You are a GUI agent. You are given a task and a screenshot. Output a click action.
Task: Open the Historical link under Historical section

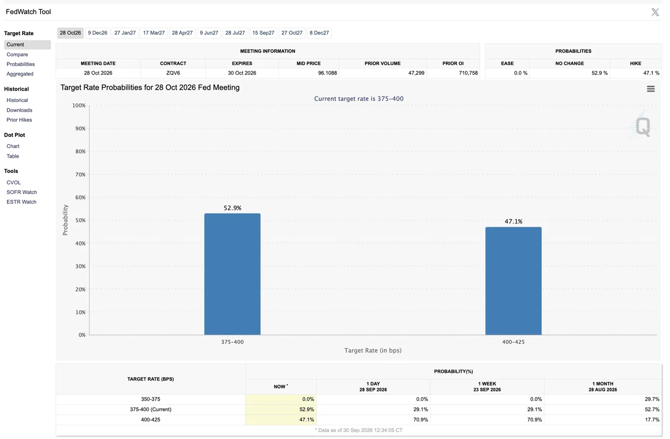pyautogui.click(x=17, y=100)
